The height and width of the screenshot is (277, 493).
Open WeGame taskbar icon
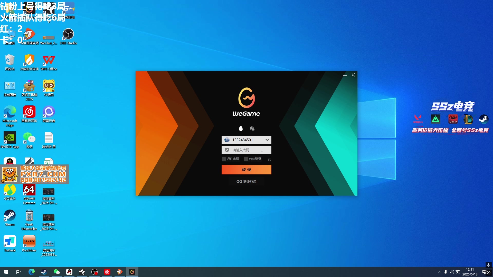pos(132,272)
